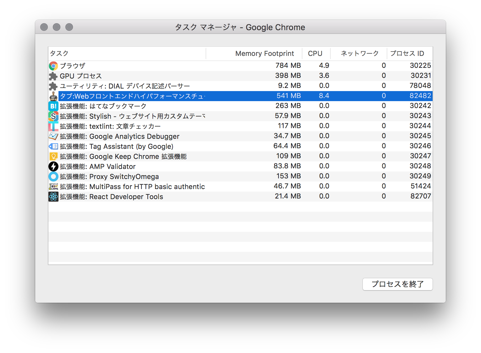Click process ID 82482

coord(420,96)
